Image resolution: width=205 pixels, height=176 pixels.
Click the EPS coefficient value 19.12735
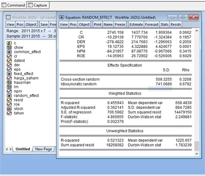tap(115, 46)
